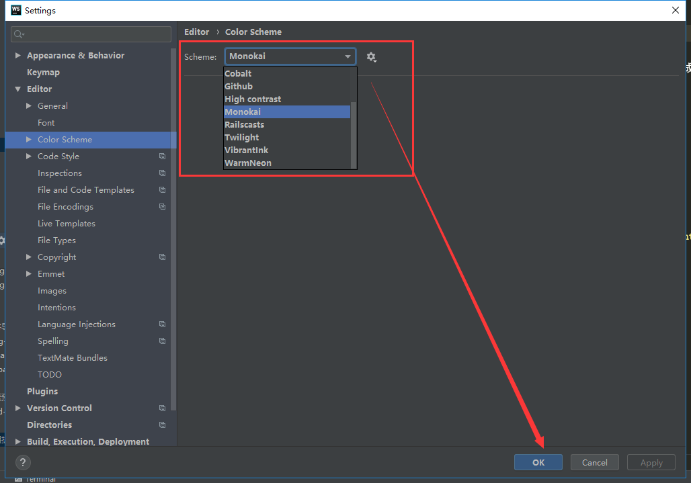Open Intentions settings

coord(56,307)
